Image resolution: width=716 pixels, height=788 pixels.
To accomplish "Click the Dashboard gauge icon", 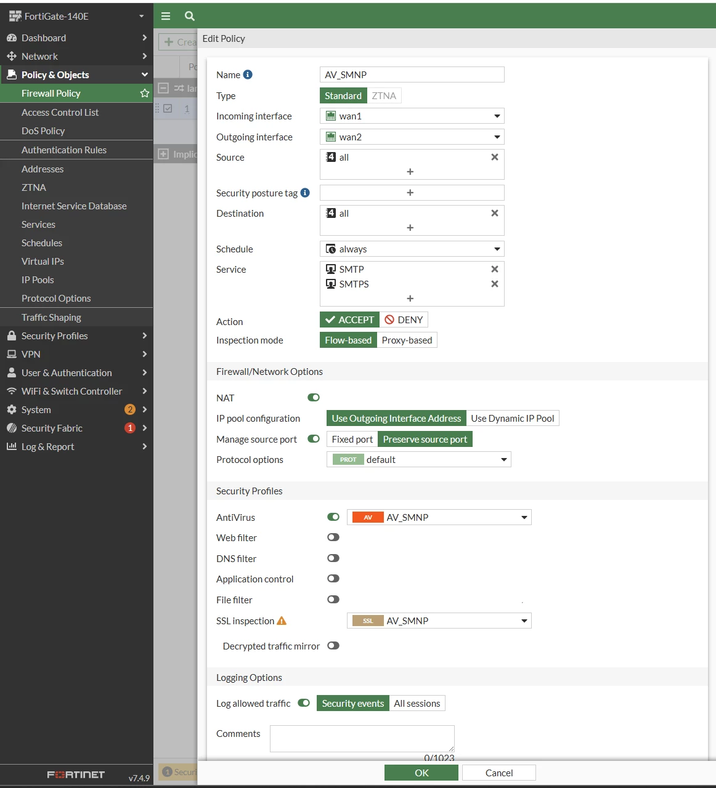I will pos(11,38).
